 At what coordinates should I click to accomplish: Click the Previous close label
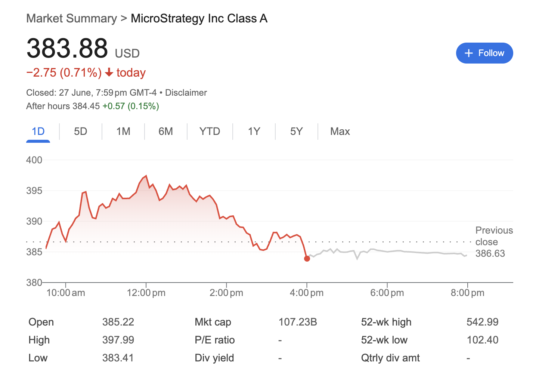[494, 236]
